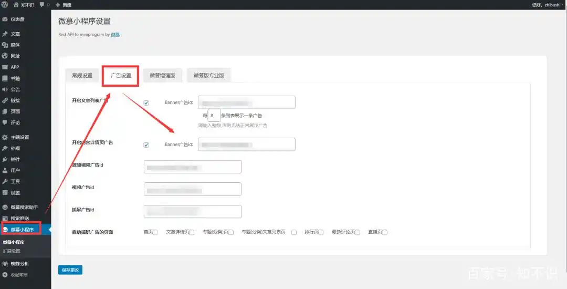567x289 pixels.
Task: Open the 仪表盘 dashboard icon in sidebar
Action: (5, 19)
